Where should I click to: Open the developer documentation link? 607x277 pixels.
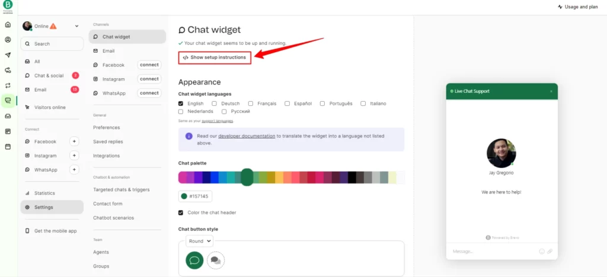[247, 136]
